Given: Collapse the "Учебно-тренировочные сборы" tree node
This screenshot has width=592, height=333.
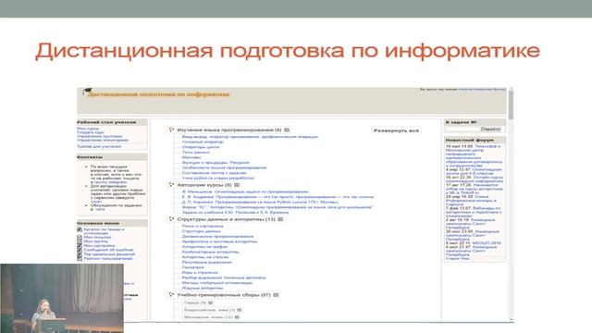Looking at the screenshot, I should pos(171,295).
